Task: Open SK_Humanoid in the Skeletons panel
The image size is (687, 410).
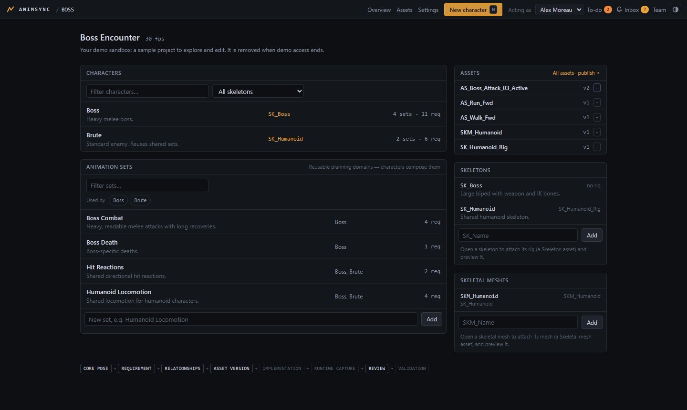Action: [x=531, y=213]
